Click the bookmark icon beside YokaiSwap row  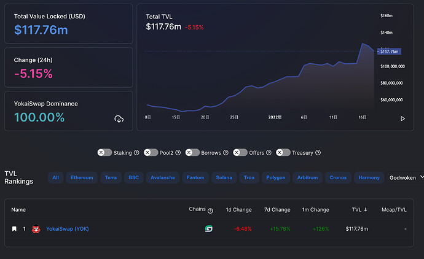(x=14, y=229)
